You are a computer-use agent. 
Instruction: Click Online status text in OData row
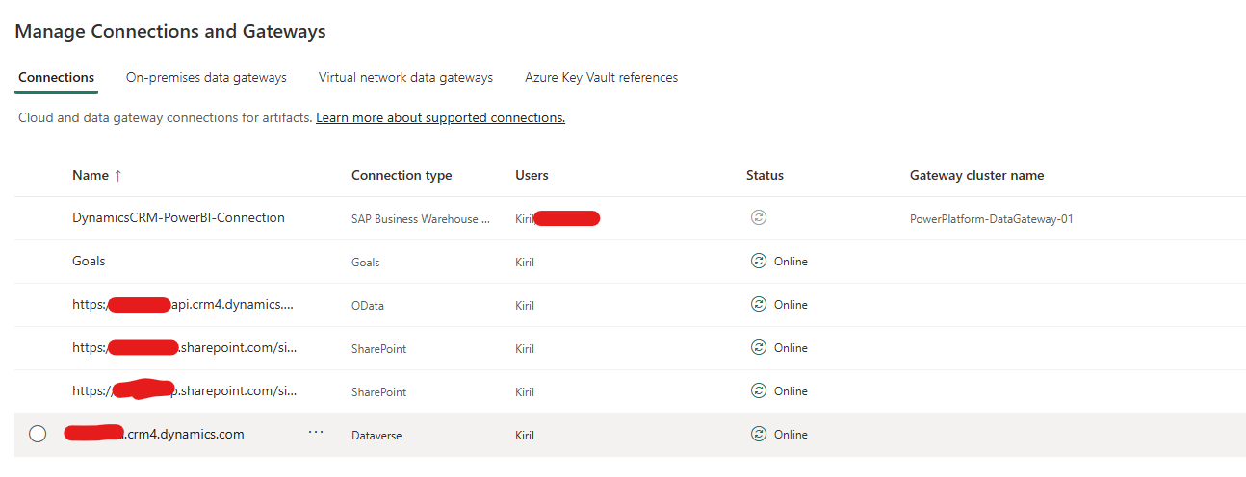pyautogui.click(x=791, y=305)
